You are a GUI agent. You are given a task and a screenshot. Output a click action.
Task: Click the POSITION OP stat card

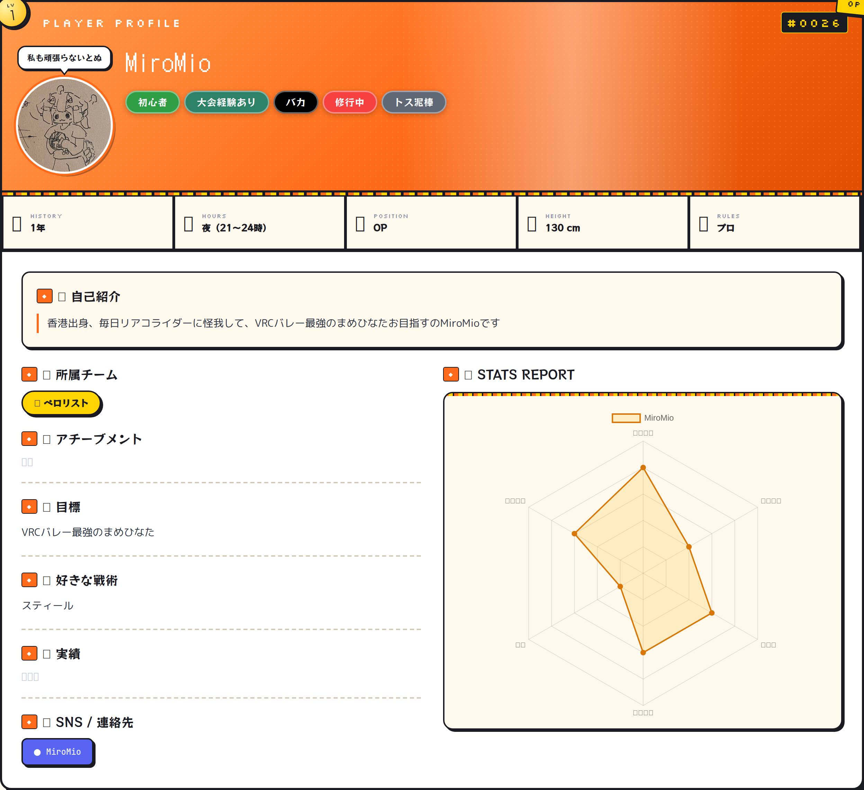(431, 222)
